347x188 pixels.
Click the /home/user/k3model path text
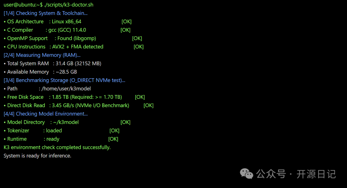pos(66,89)
